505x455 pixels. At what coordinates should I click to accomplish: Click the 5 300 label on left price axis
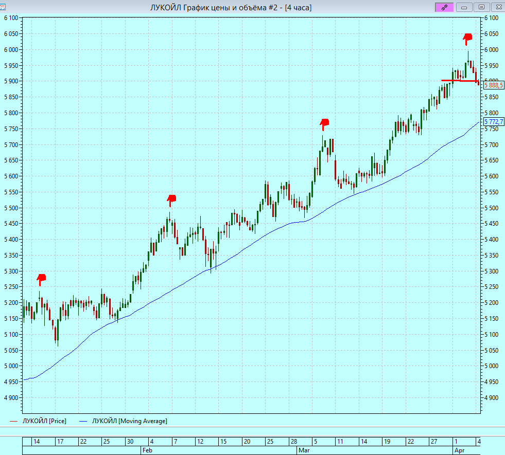point(11,271)
